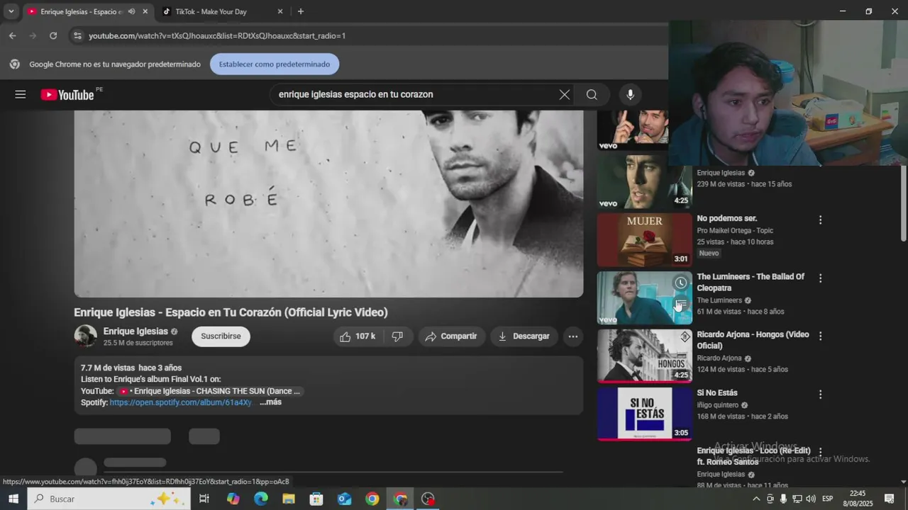Open Microsoft Edge from taskbar
Image resolution: width=908 pixels, height=510 pixels.
tap(261, 499)
